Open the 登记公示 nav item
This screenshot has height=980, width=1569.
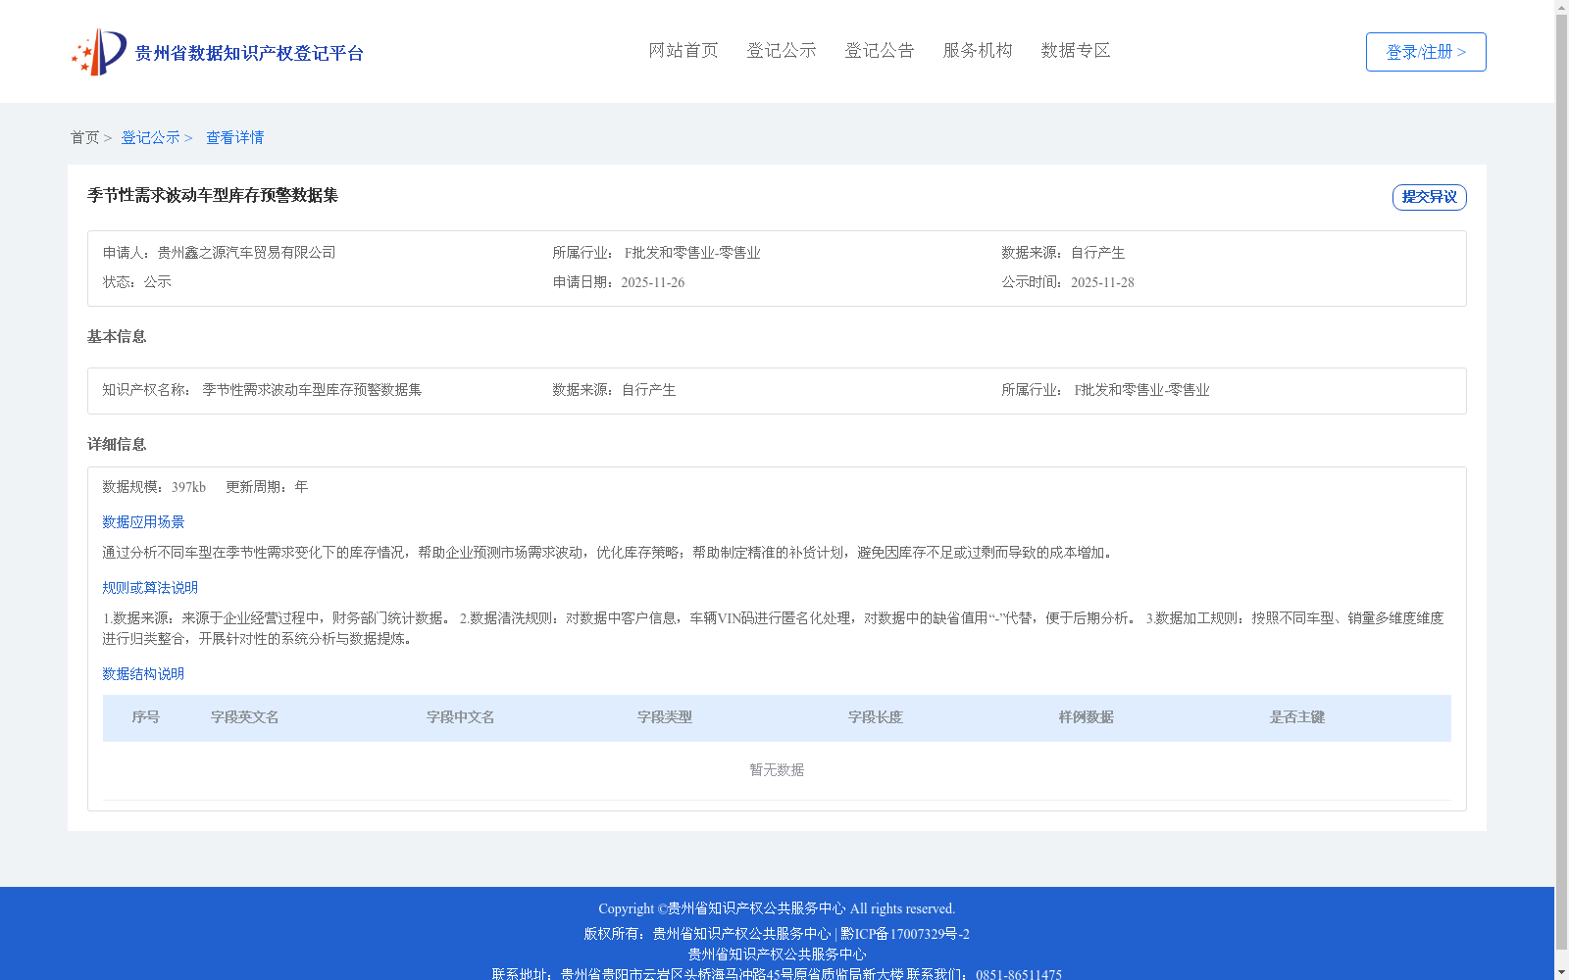(782, 50)
